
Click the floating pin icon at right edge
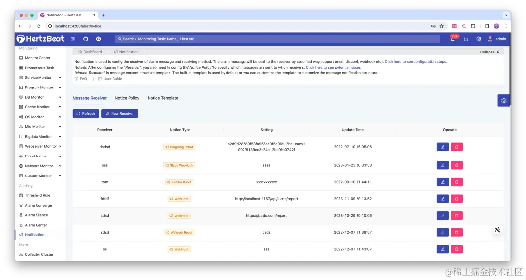(x=497, y=230)
